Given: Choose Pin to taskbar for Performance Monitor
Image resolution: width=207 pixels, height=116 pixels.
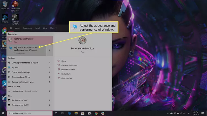Looking at the screenshot, I should (x=67, y=78).
